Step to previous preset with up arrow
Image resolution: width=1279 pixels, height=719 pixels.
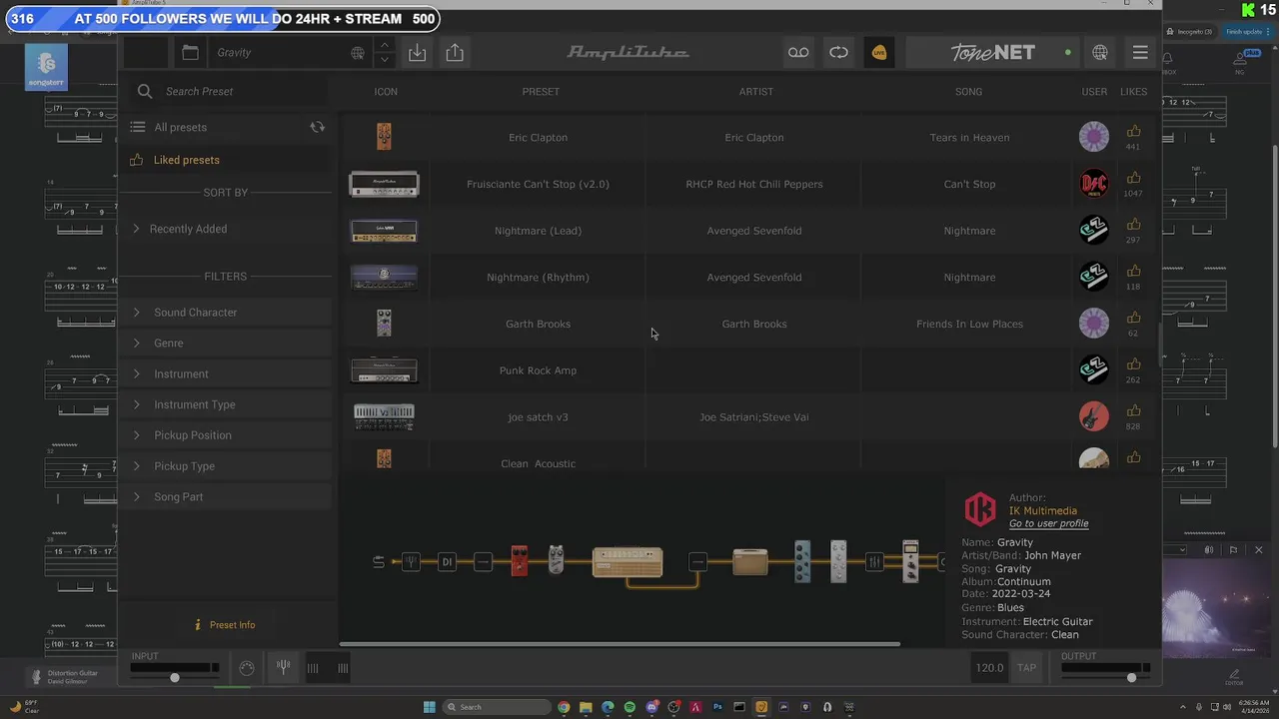[384, 46]
